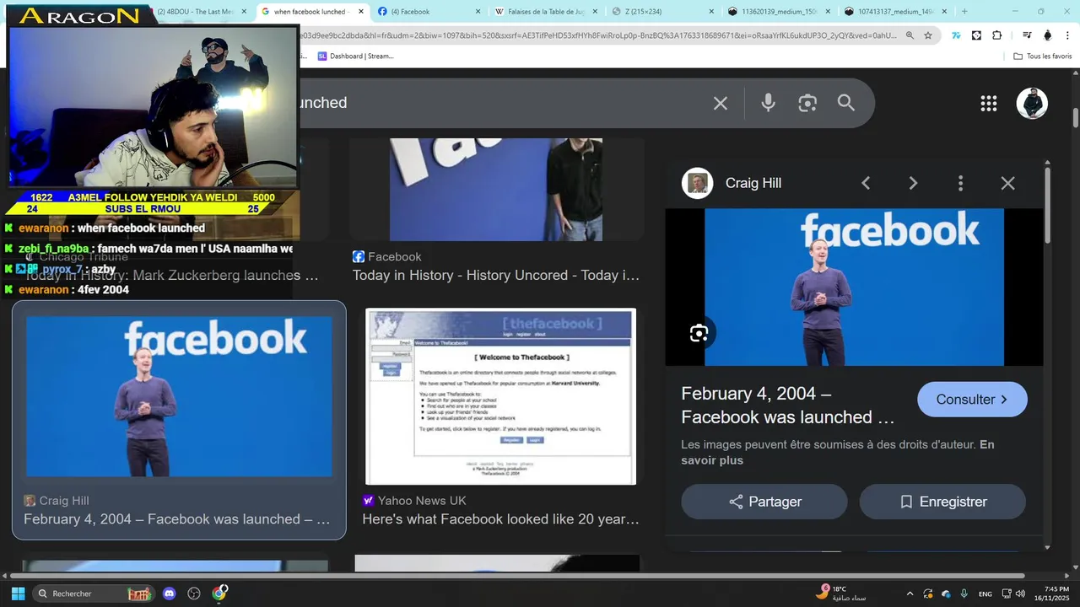
Task: Open Craig Hill result caption under thumbnail
Action: [177, 519]
